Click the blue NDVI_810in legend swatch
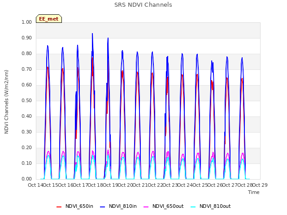This screenshot has height=215, width=287. (x=103, y=207)
